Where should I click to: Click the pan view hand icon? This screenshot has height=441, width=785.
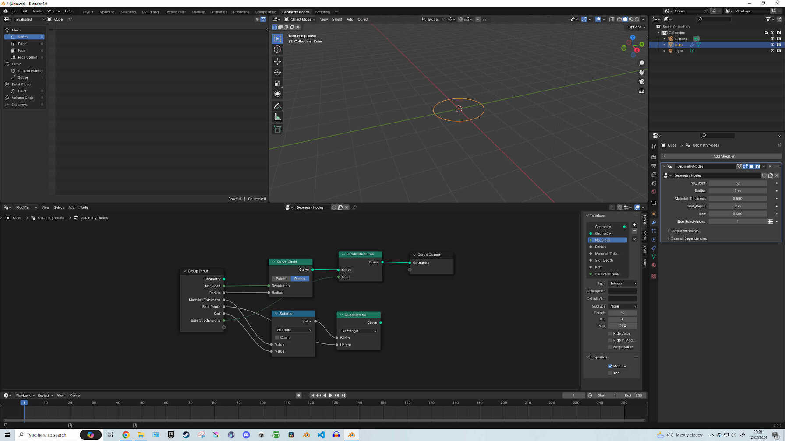[x=641, y=72]
